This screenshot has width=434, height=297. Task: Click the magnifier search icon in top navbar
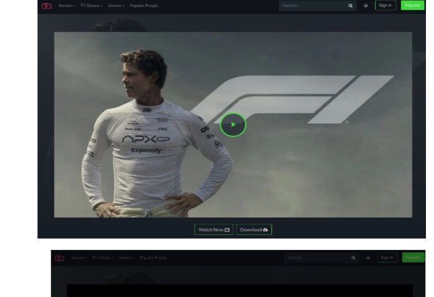click(350, 6)
